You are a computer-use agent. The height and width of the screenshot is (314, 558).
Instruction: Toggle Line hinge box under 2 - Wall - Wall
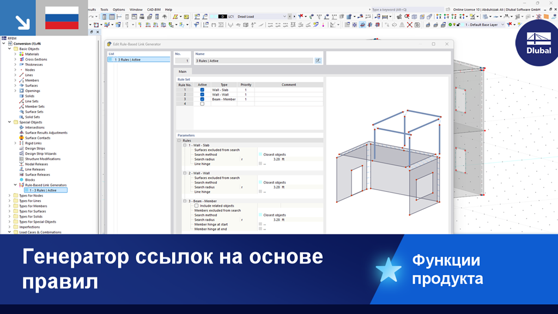tap(260, 191)
